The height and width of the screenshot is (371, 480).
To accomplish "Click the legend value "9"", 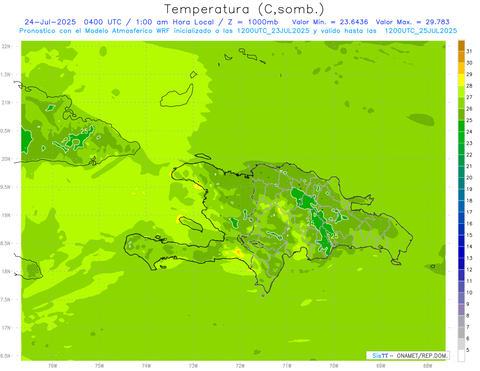I will click(x=468, y=304).
